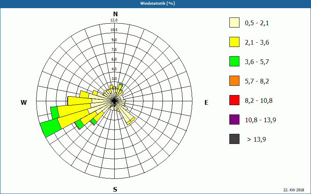Click the 'E' compass label
The width and height of the screenshot is (311, 194).
point(206,102)
